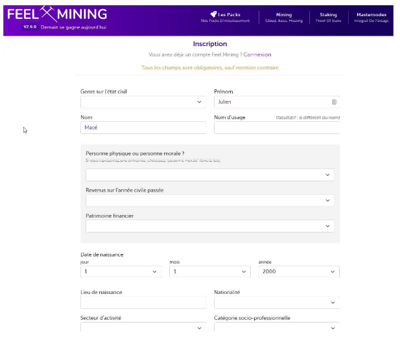Expand the Genre sur l'état civil dropdown
Screen dimensions: 400x340
pyautogui.click(x=143, y=102)
